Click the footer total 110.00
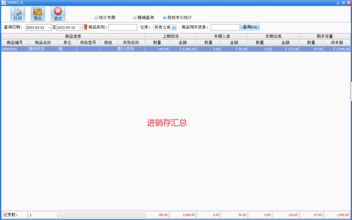 pos(286,215)
